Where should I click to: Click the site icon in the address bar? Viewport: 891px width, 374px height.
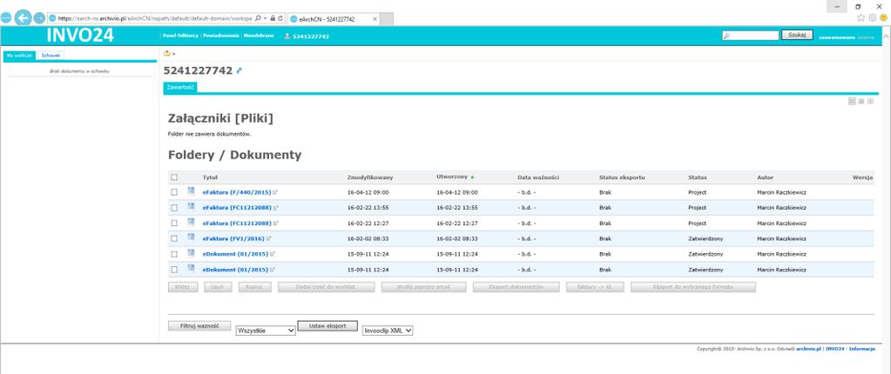click(52, 18)
